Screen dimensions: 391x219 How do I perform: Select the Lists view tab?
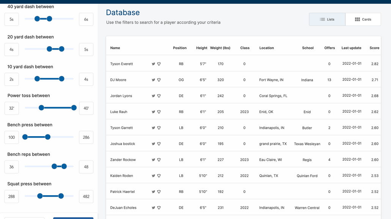[327, 19]
